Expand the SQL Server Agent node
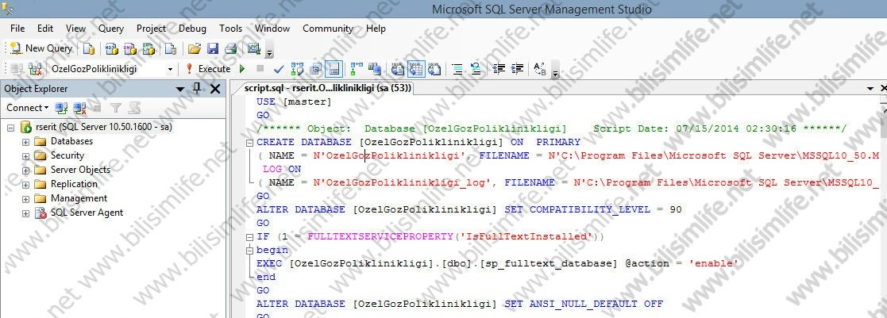Image resolution: width=887 pixels, height=318 pixels. tap(25, 213)
